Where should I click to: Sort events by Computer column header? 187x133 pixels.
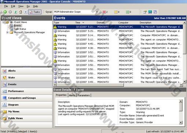[128, 23]
